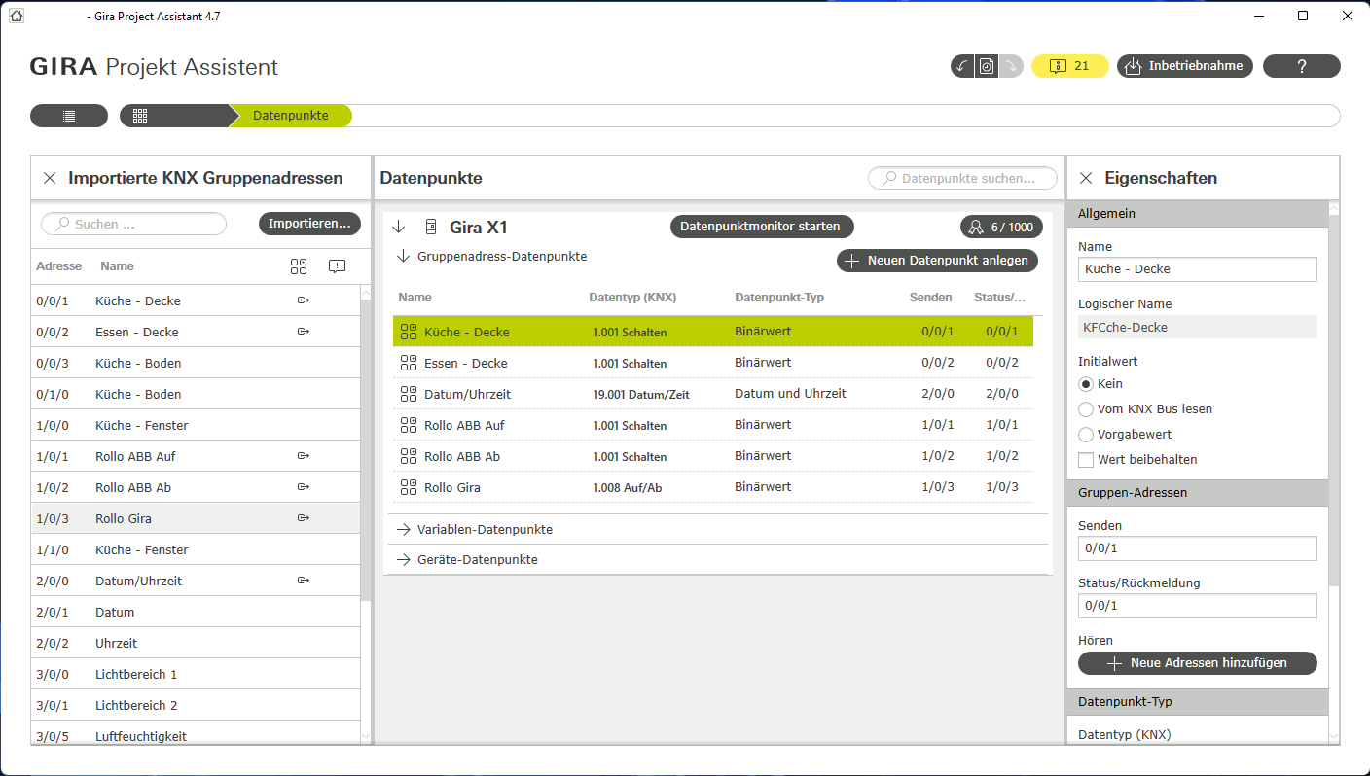Click Datenpunktmonitor starten button
Viewport: 1370px width, 776px height.
[760, 227]
